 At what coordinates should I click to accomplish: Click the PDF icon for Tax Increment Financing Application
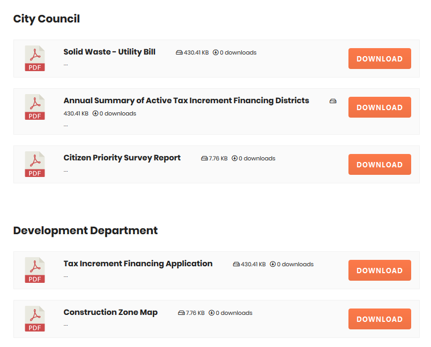35,270
